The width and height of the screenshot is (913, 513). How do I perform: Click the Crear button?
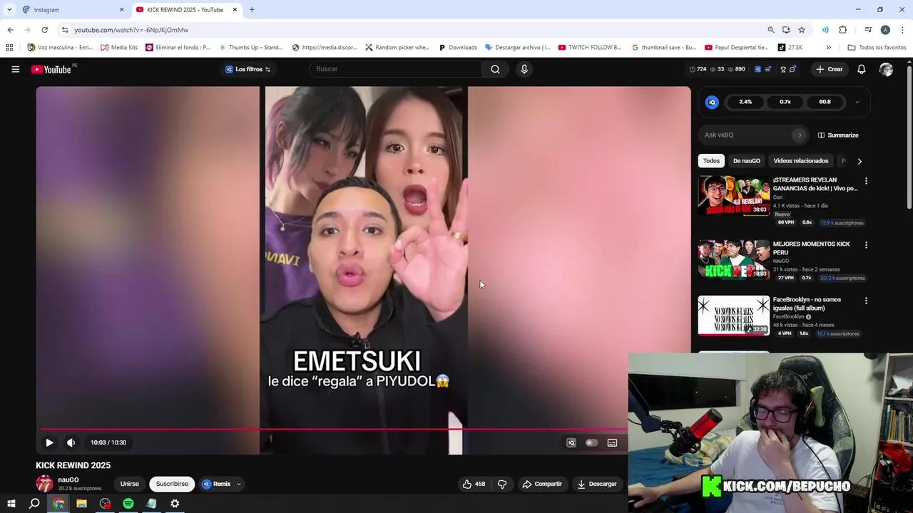[830, 69]
